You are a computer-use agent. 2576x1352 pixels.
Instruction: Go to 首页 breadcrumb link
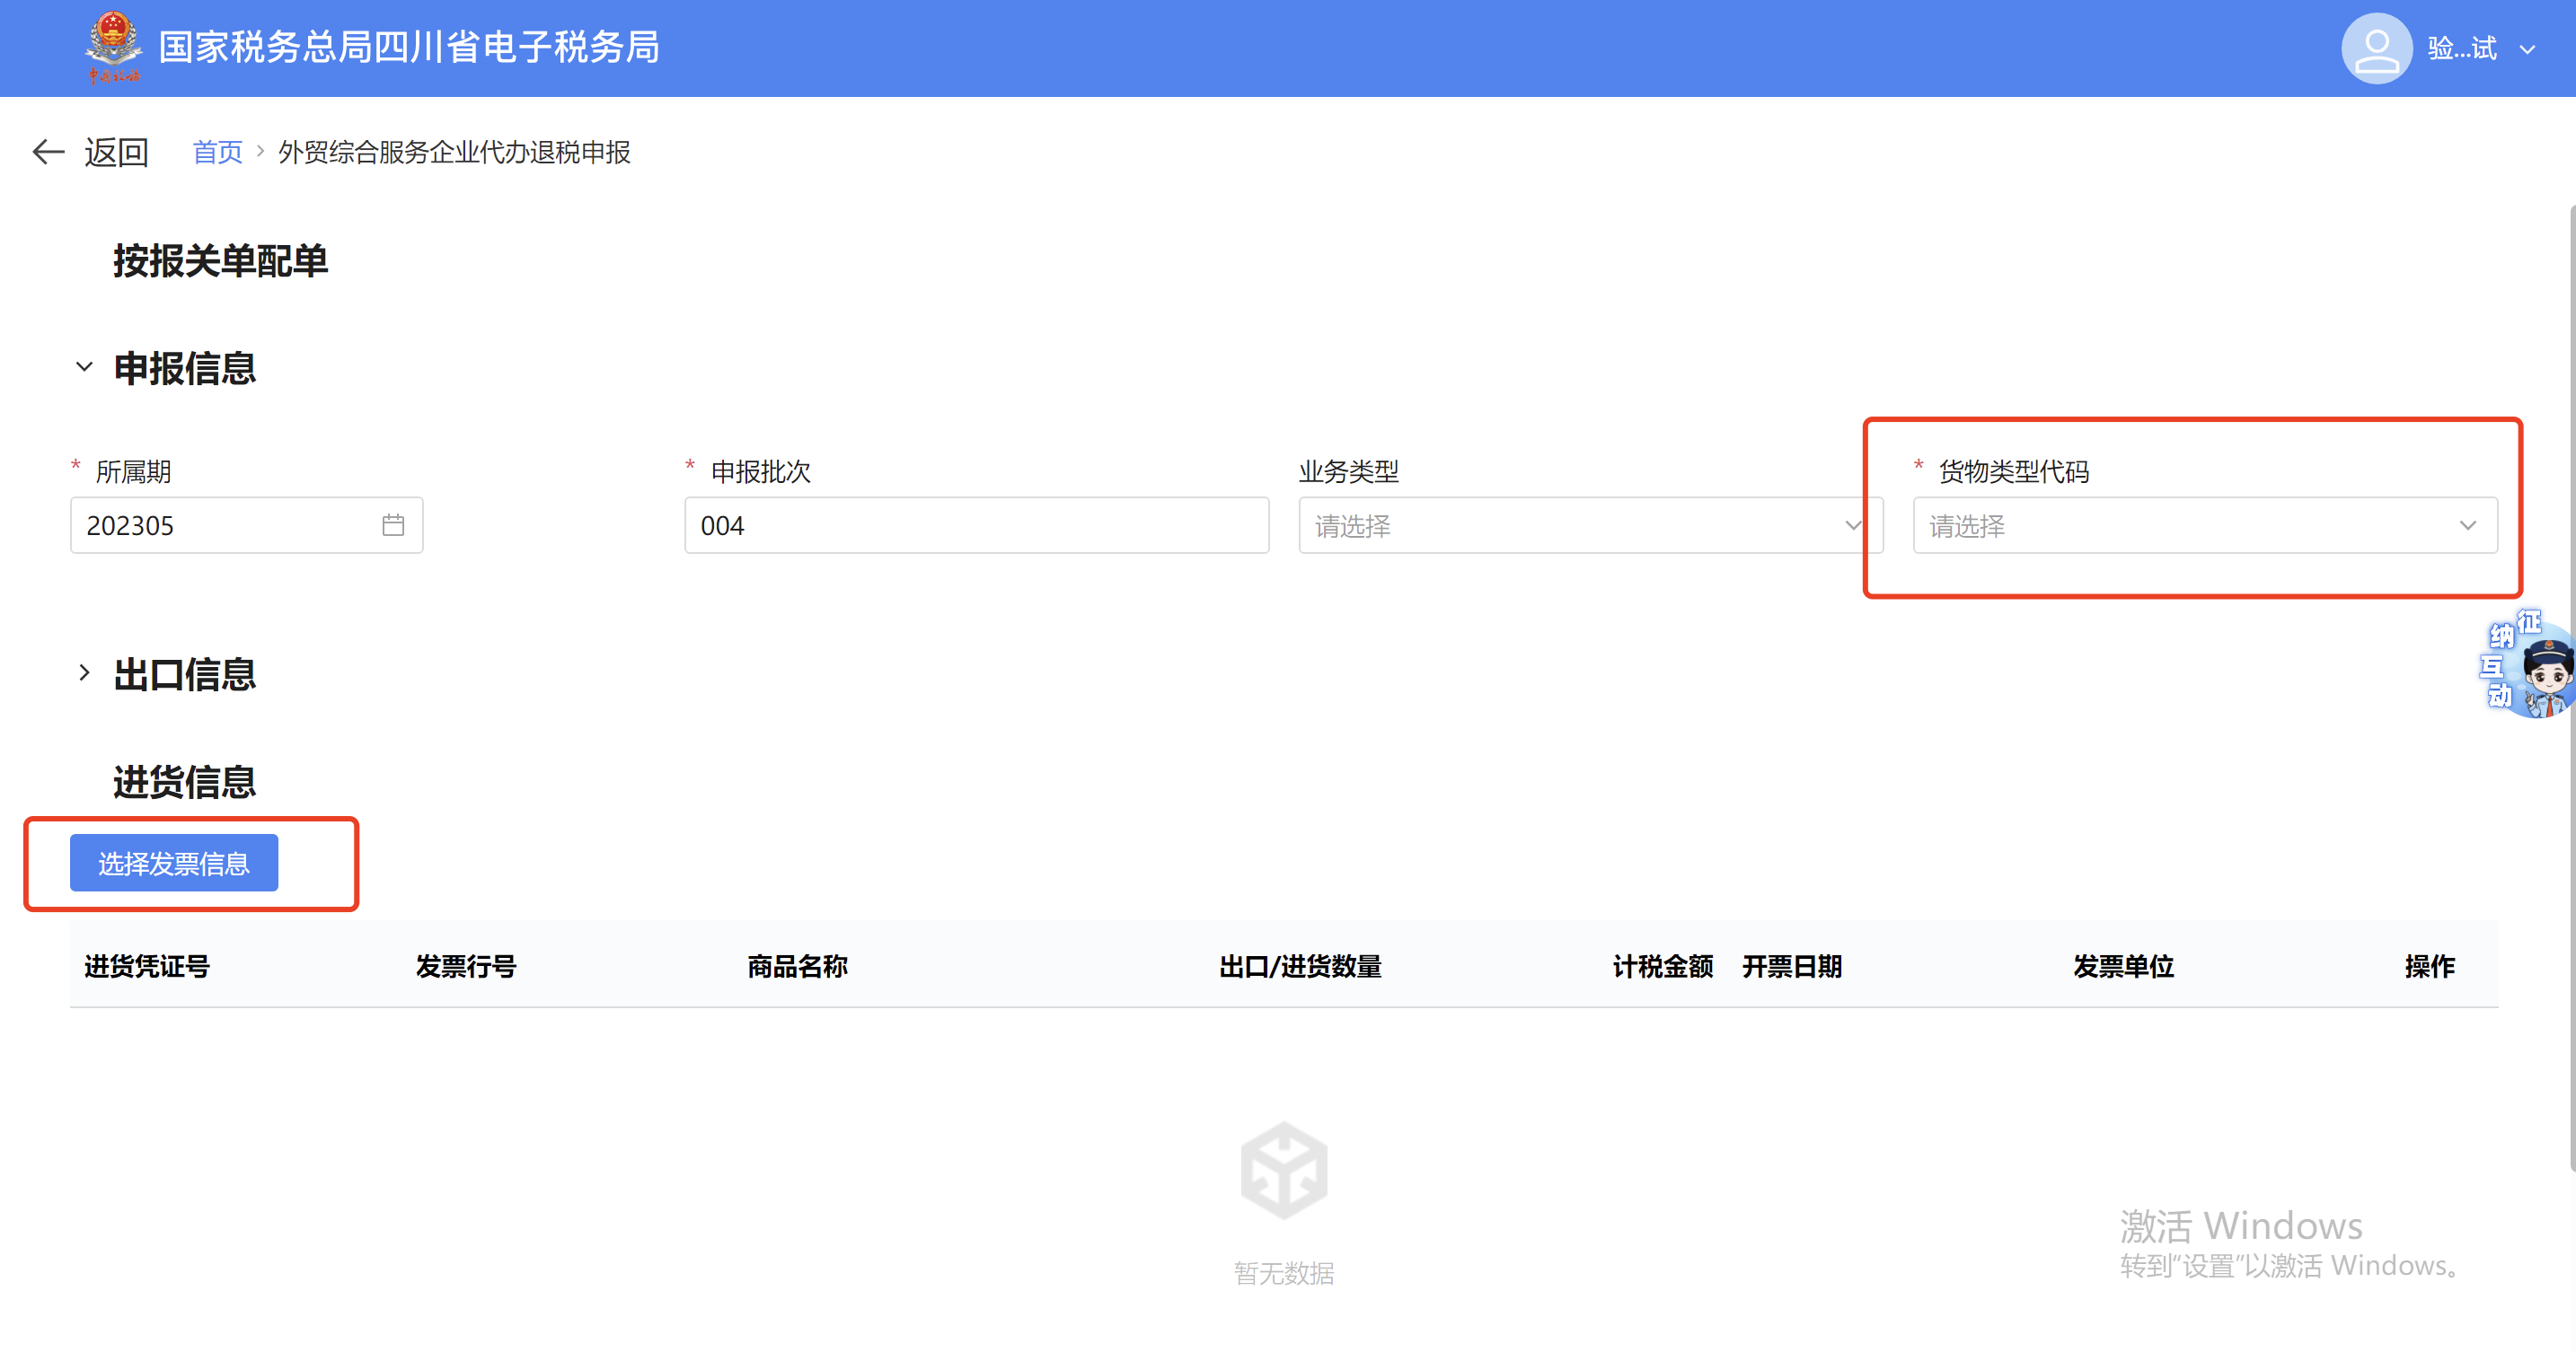pyautogui.click(x=217, y=152)
